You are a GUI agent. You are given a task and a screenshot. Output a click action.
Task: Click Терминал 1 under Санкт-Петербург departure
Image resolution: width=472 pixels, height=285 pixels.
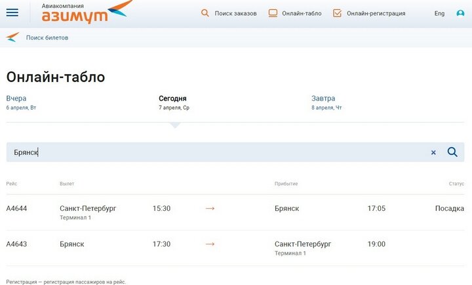pyautogui.click(x=75, y=217)
